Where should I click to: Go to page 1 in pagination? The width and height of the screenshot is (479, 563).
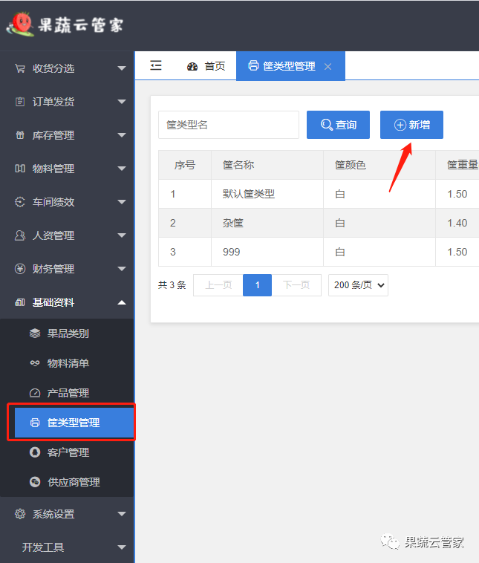click(257, 285)
